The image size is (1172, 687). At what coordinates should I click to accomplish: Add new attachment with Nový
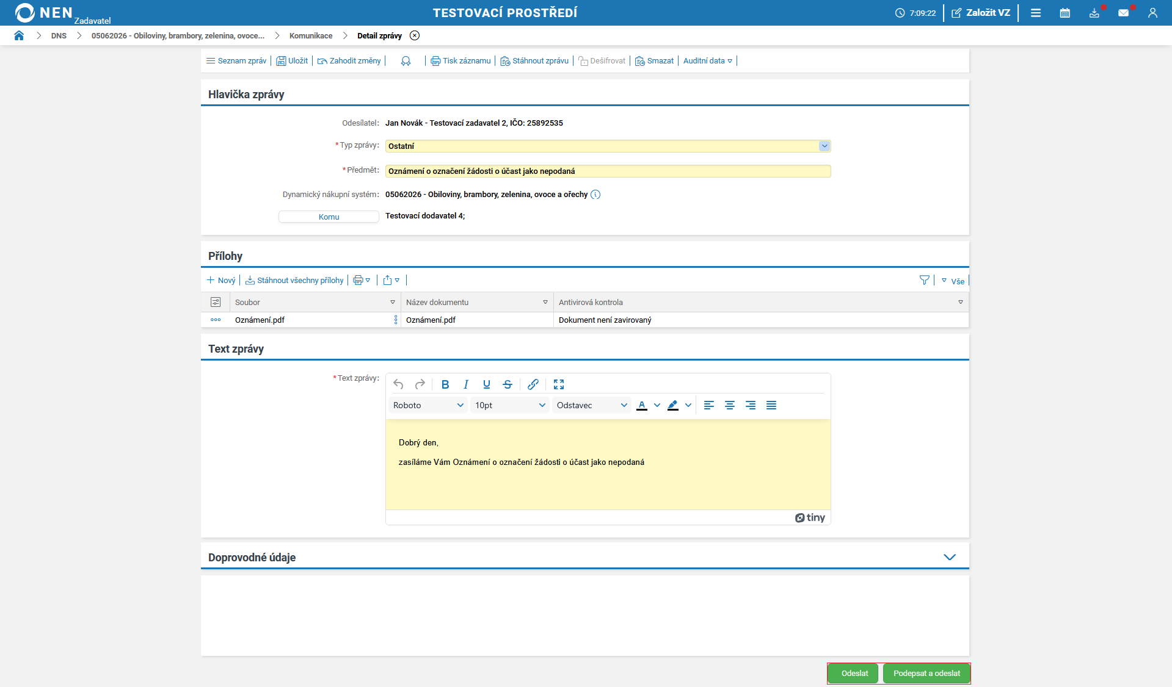click(x=221, y=281)
